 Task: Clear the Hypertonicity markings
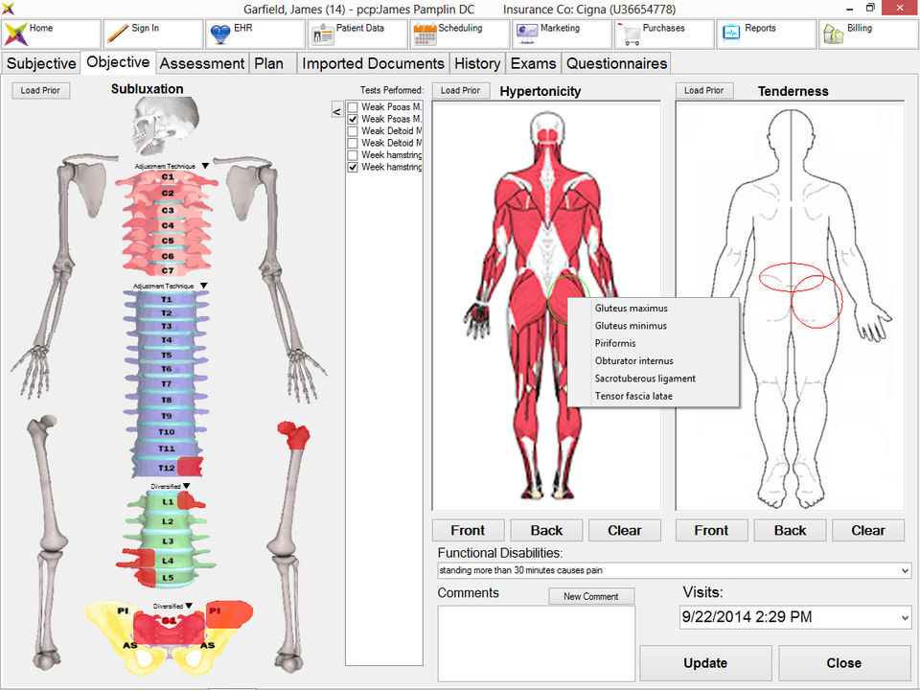coord(625,530)
